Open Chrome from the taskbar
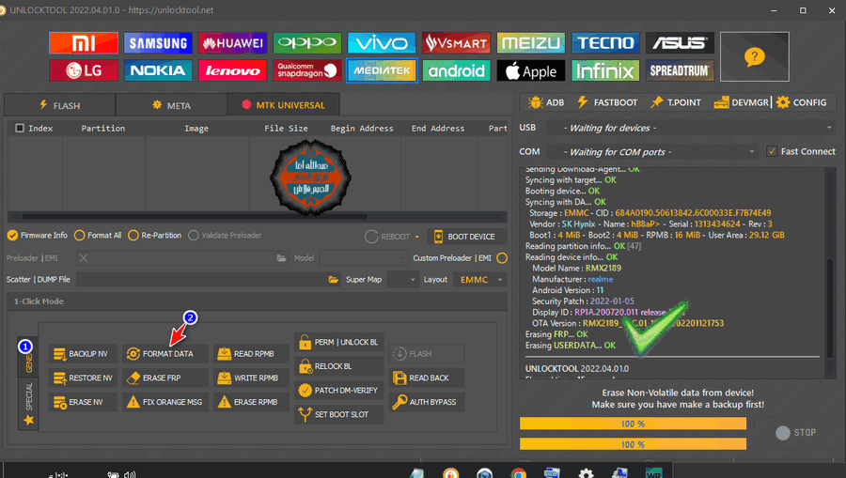846x478 pixels. (x=519, y=473)
